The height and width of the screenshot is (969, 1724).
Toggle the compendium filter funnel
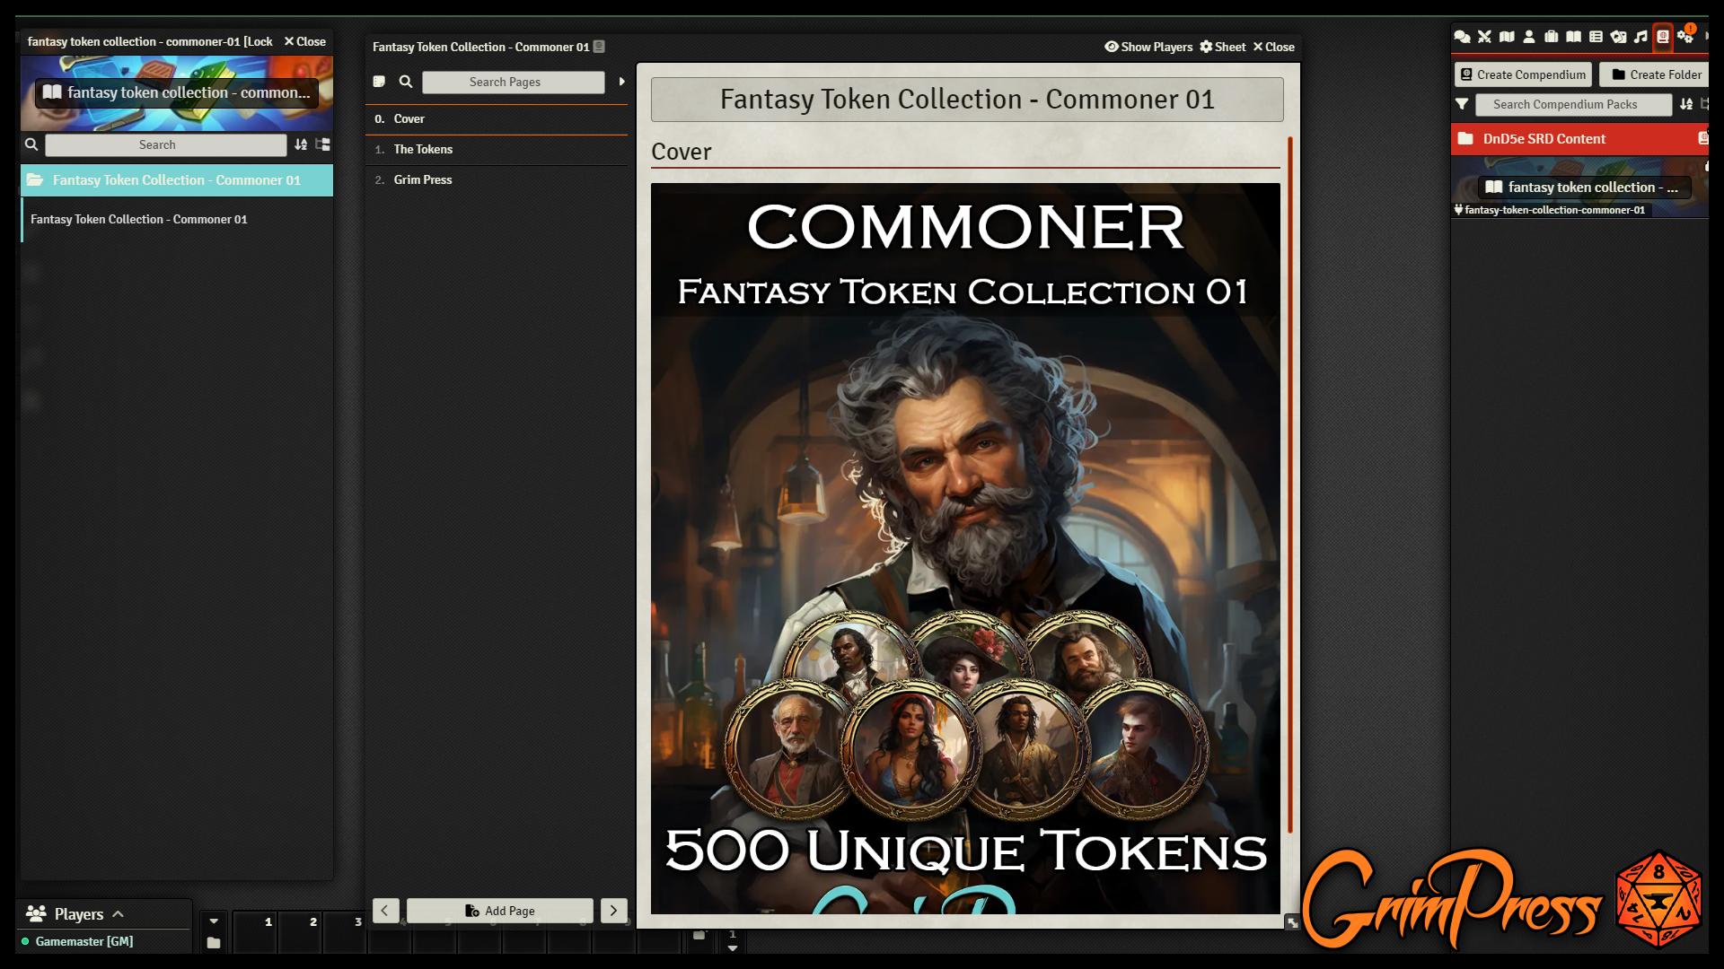pos(1464,105)
